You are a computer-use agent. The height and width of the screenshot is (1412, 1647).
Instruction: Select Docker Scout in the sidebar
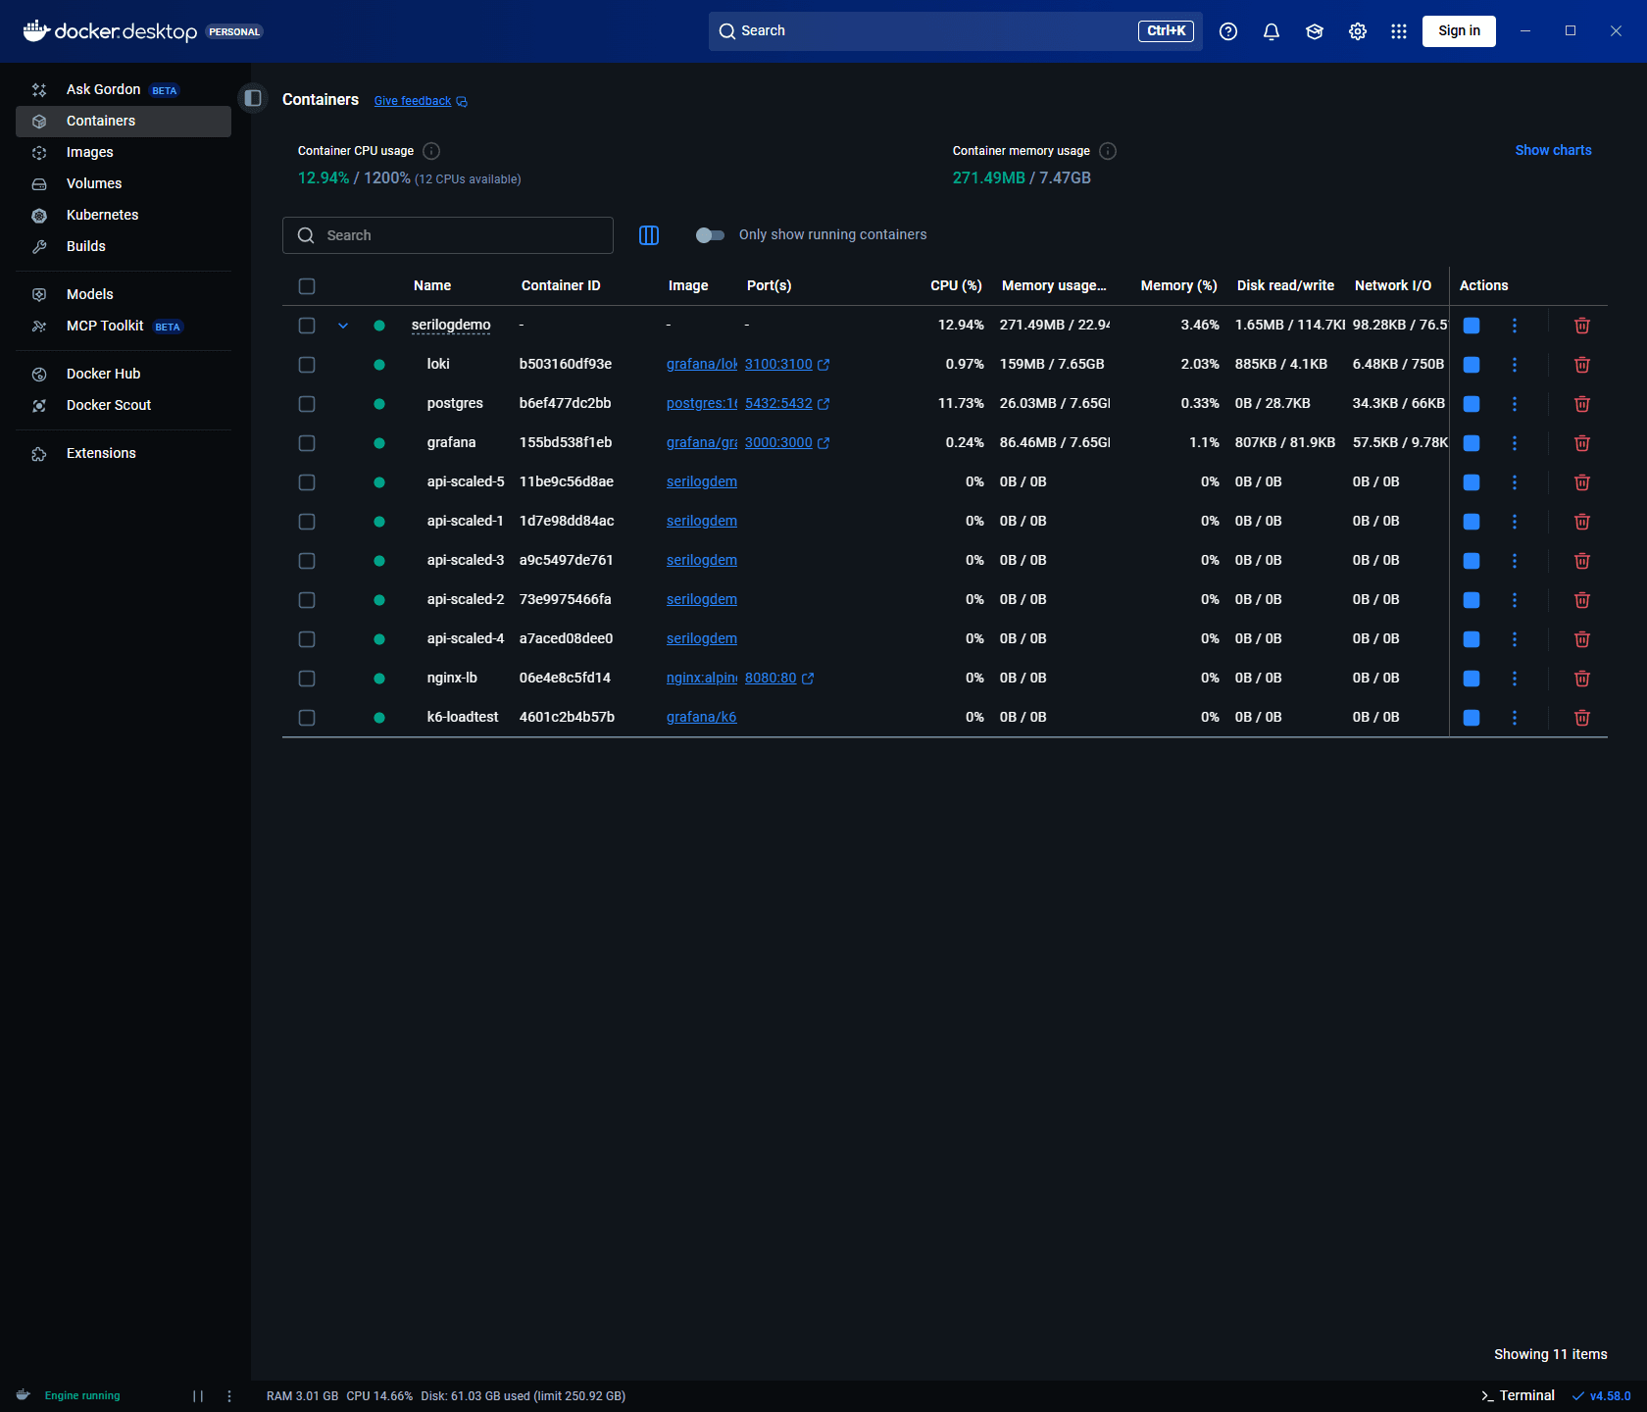point(108,404)
